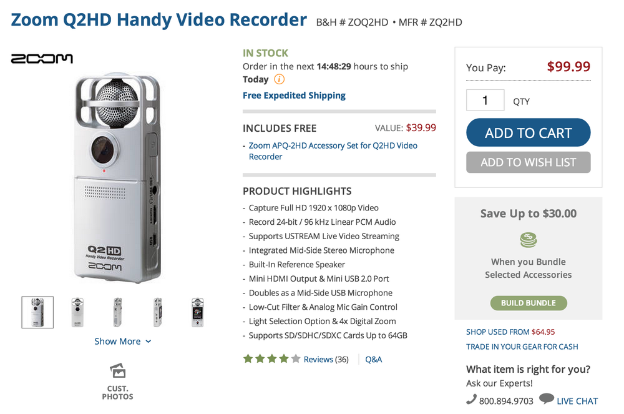Click the phone icon next to 800.894.9703
This screenshot has width=624, height=414.
[x=471, y=399]
